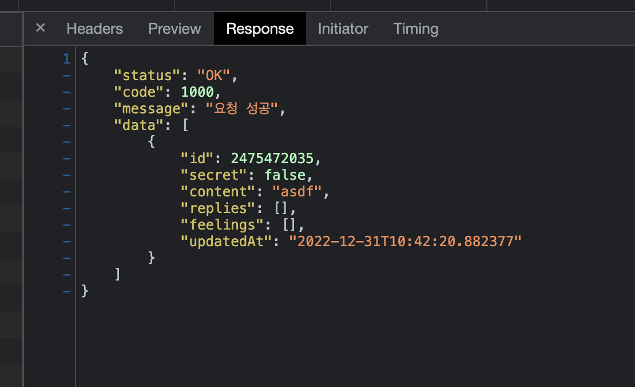Open the Preview tab
This screenshot has width=635, height=387.
click(174, 29)
